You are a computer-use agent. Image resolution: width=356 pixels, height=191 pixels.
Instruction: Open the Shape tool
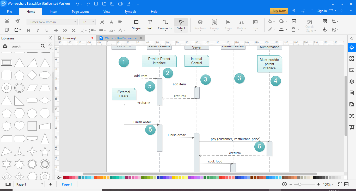[136, 25]
